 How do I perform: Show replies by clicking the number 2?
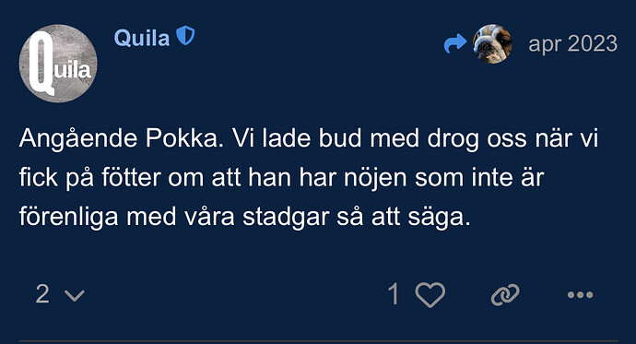[x=42, y=294]
